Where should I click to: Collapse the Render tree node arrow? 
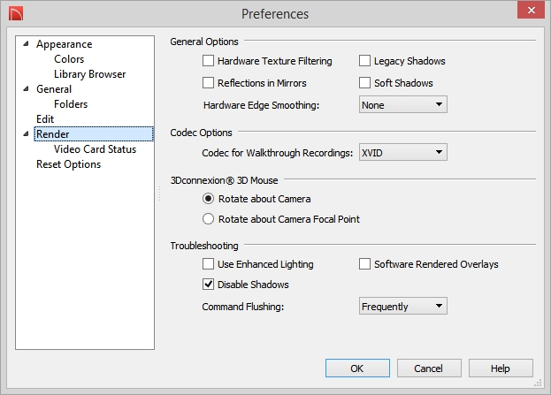(26, 133)
